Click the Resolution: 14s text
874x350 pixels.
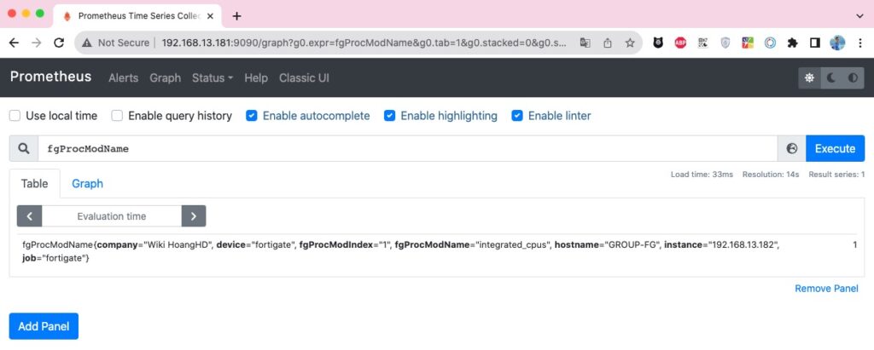771,175
